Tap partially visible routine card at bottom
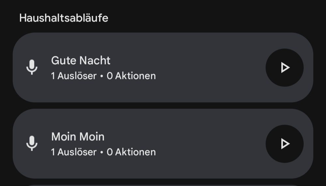326x186 pixels. click(x=163, y=185)
